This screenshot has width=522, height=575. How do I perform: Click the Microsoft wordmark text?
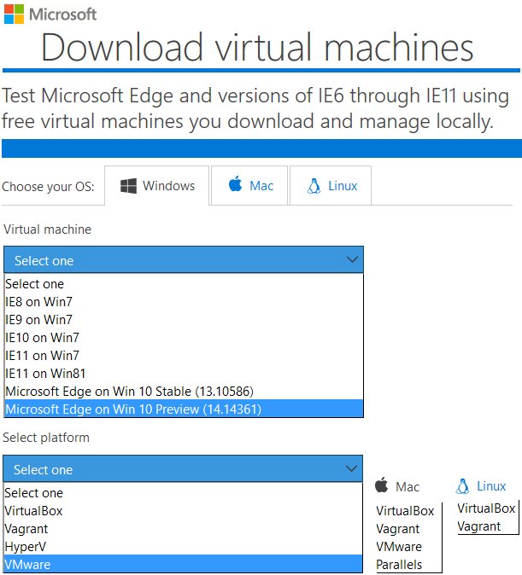point(63,15)
